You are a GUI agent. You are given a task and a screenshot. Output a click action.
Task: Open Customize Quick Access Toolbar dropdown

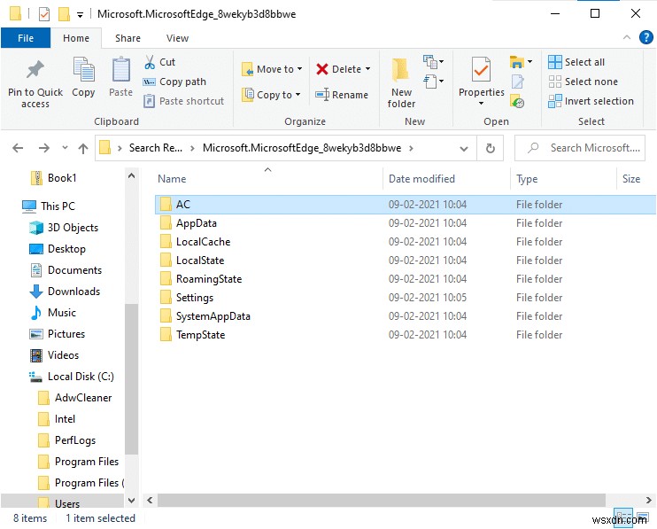(80, 15)
